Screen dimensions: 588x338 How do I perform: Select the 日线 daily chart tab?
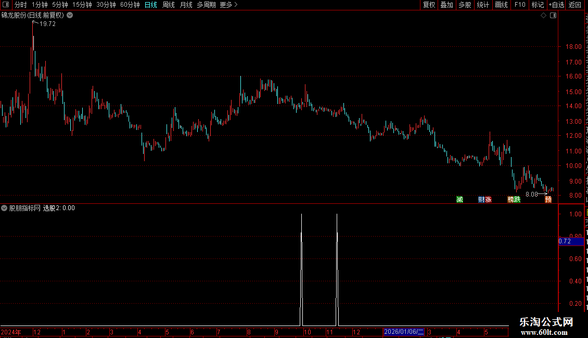point(151,5)
